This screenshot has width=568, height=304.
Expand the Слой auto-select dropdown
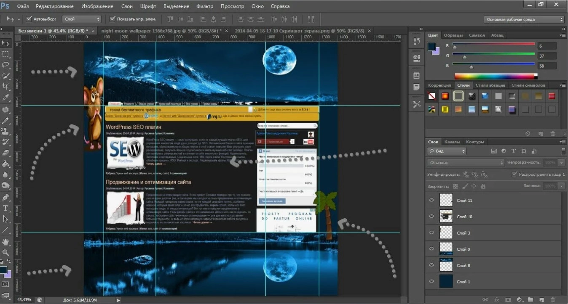pyautogui.click(x=82, y=19)
